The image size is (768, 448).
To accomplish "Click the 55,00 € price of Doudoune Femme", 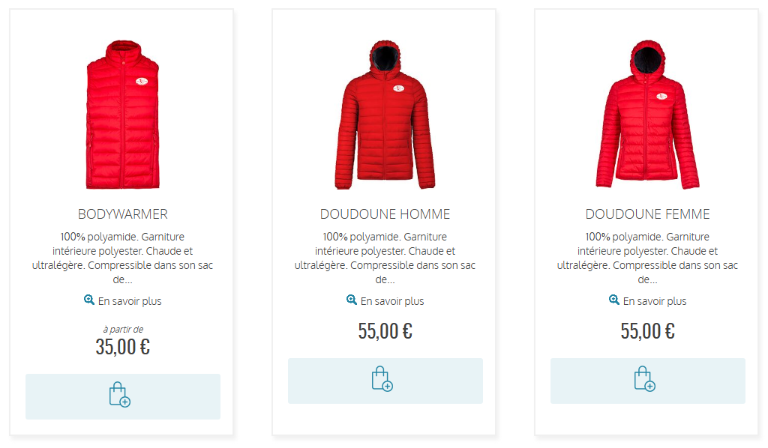I will coord(648,331).
